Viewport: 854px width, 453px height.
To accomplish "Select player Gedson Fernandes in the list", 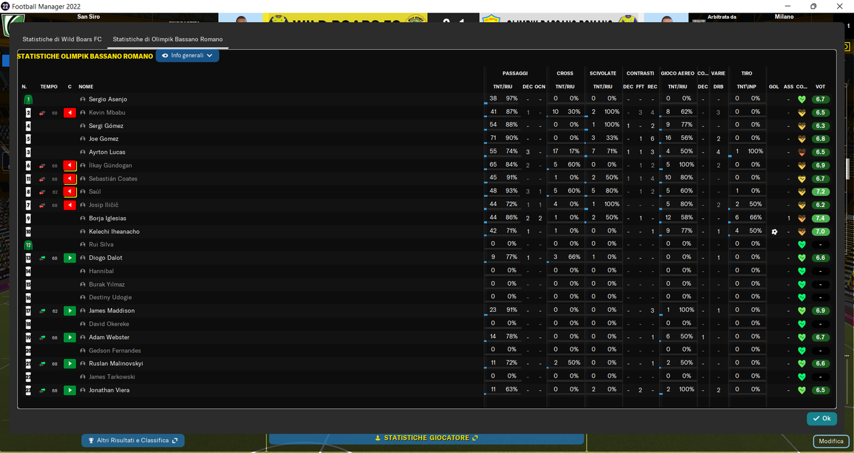I will pyautogui.click(x=115, y=351).
